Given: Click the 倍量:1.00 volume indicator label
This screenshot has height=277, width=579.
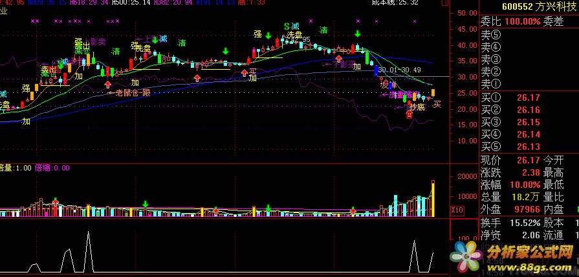Looking at the screenshot, I should point(16,168).
